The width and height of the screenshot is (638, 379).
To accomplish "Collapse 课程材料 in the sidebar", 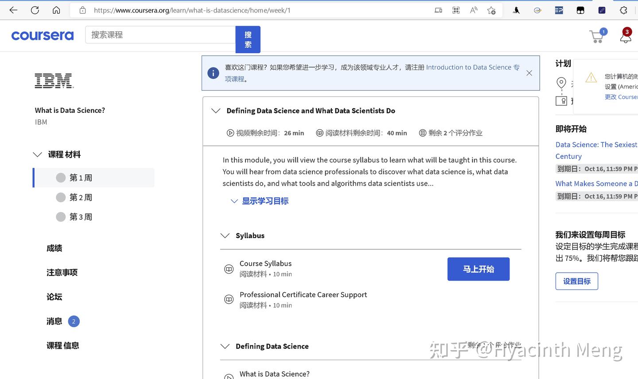I will [x=38, y=154].
